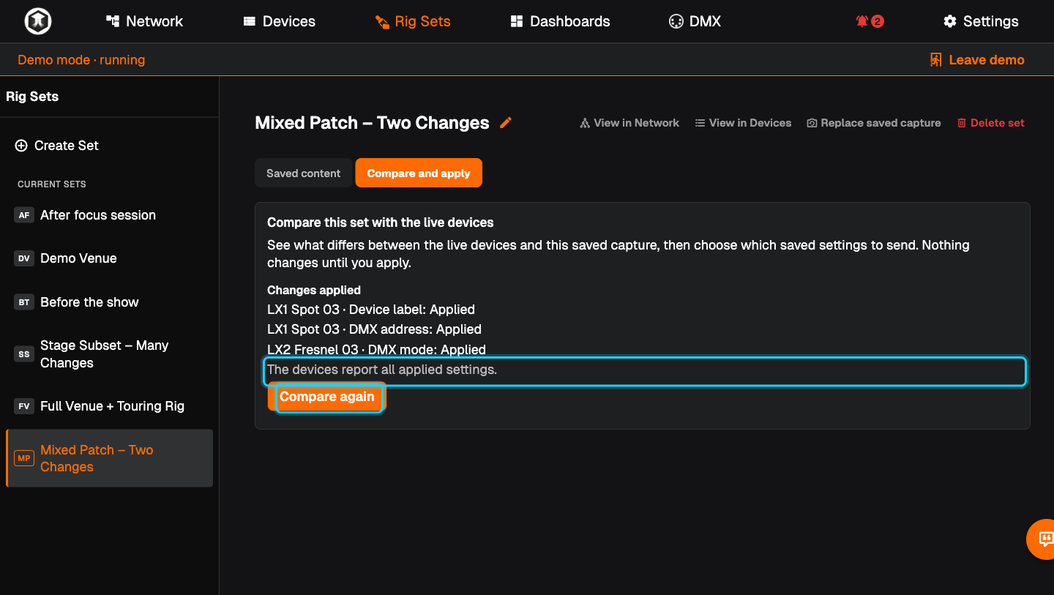Click the Leave demo link text

click(987, 60)
